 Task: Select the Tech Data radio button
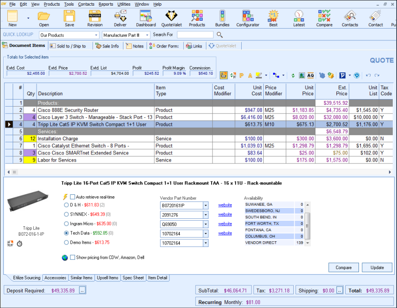[66, 233]
